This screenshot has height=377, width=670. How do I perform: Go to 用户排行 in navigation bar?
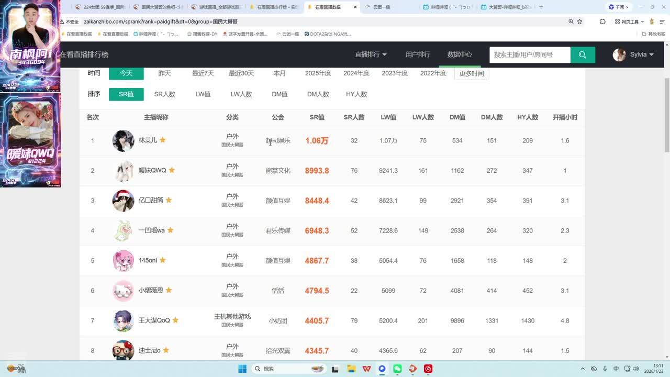click(418, 54)
